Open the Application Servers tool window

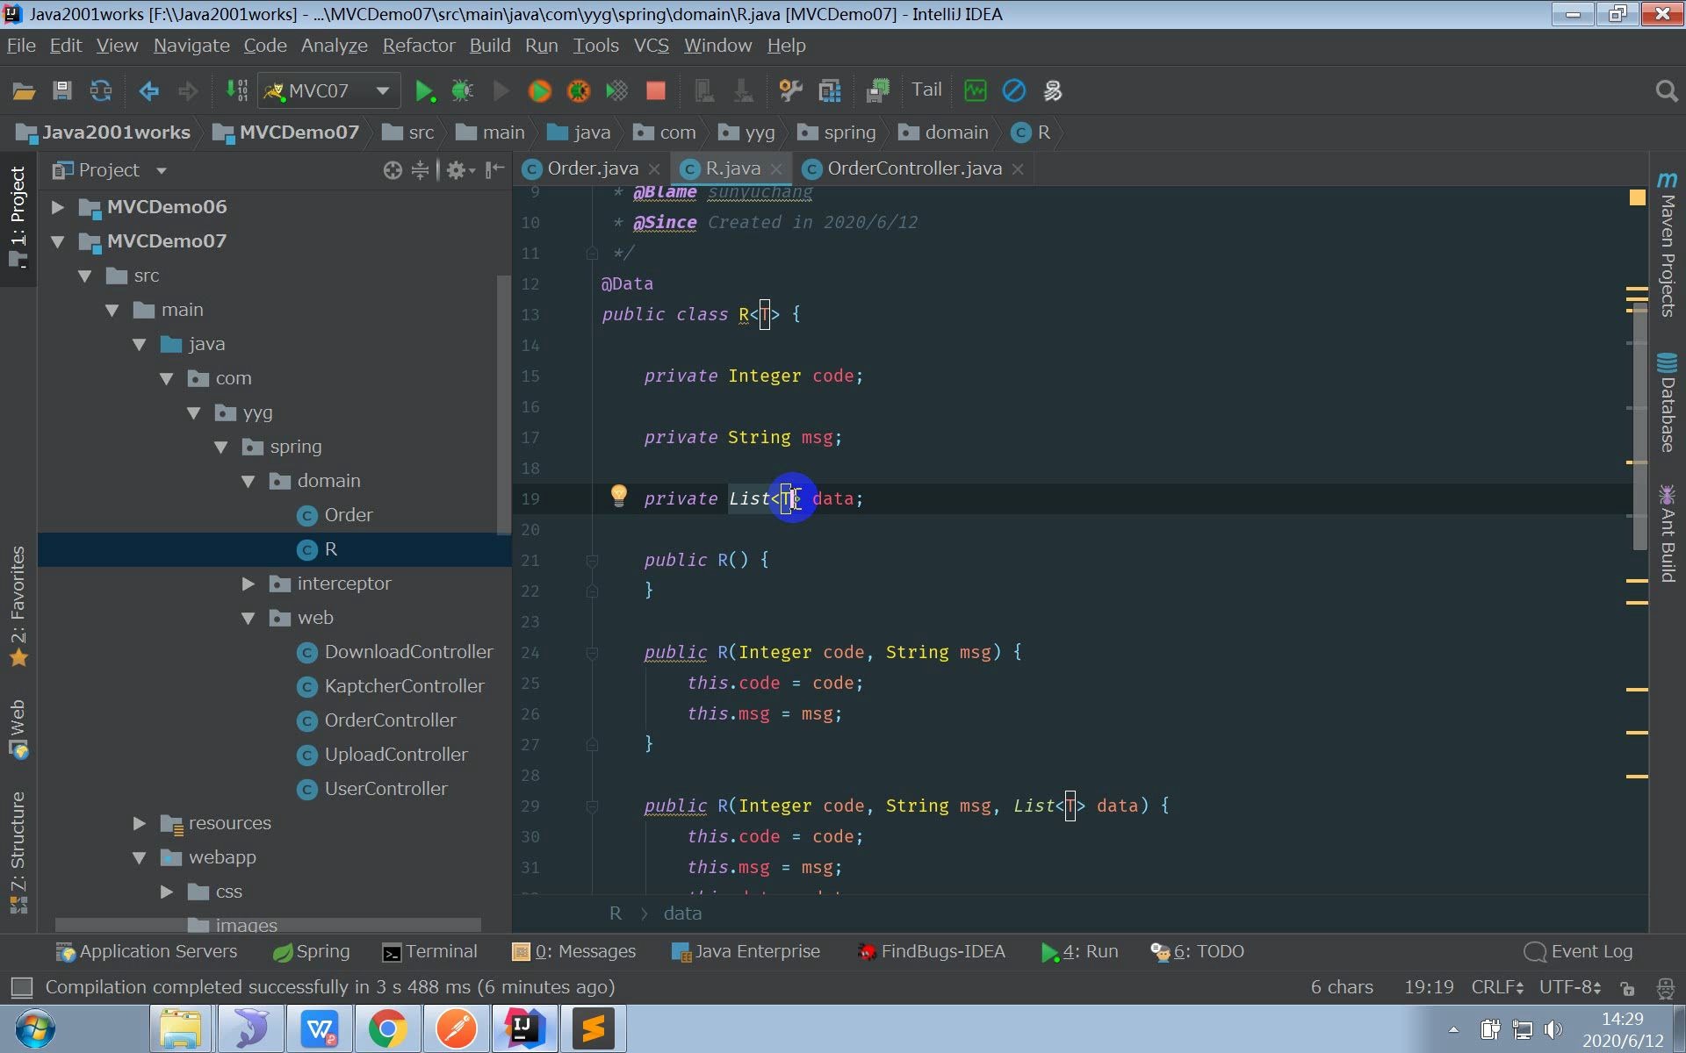point(147,951)
